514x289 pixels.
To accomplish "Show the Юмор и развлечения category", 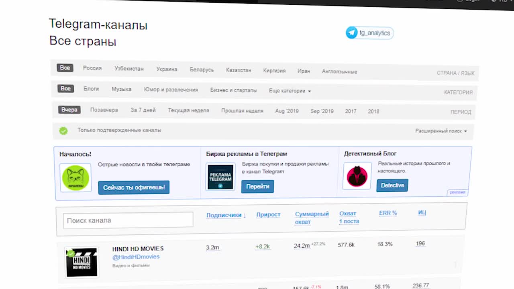I will pos(171,90).
